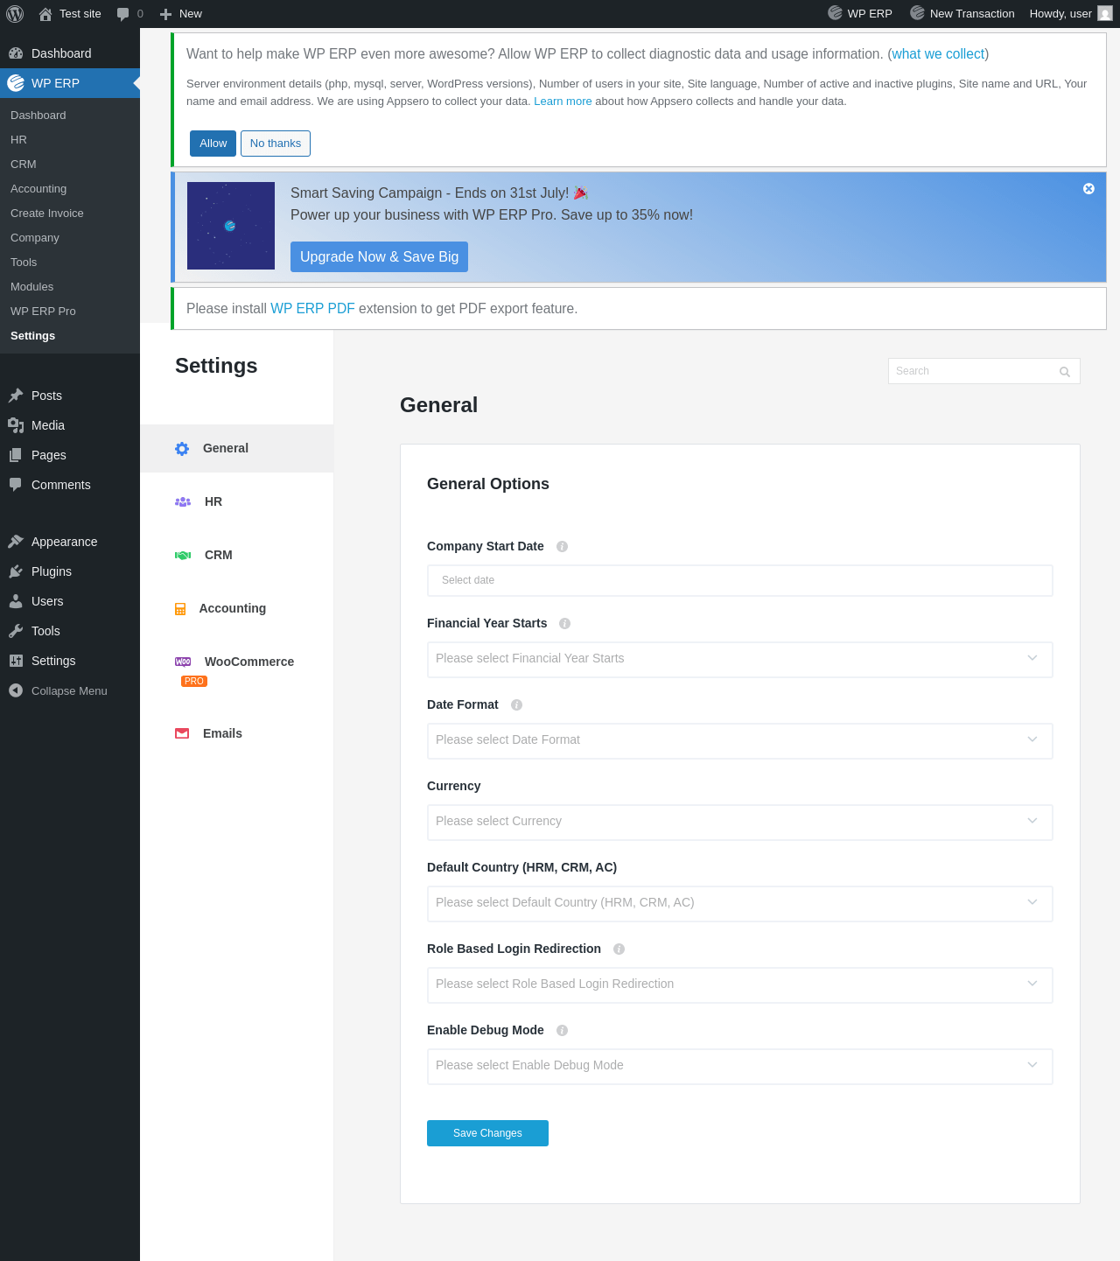Open the WP ERP PDF link
This screenshot has height=1261, width=1120.
[x=312, y=309]
